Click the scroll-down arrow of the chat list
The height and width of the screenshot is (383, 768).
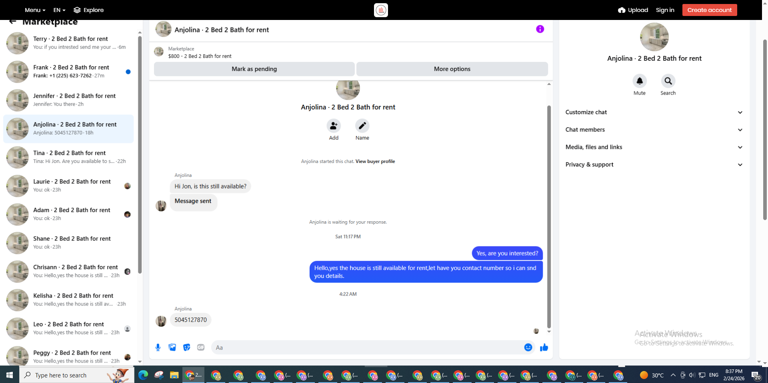140,361
